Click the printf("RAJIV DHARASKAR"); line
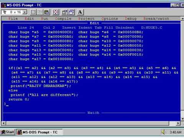 pos(41,86)
